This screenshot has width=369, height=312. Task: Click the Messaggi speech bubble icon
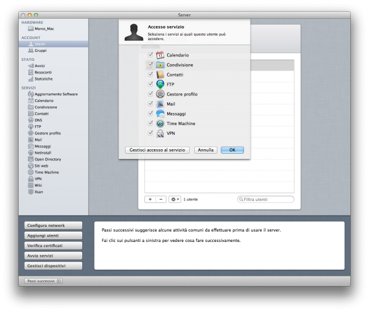tap(160, 114)
